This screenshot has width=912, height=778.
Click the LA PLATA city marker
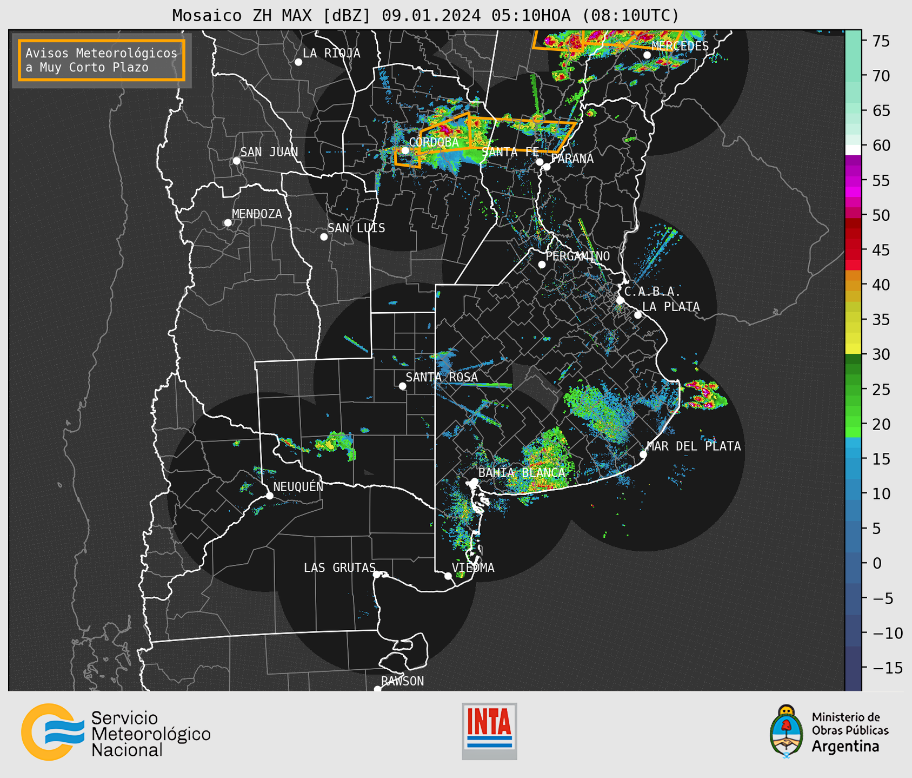638,315
